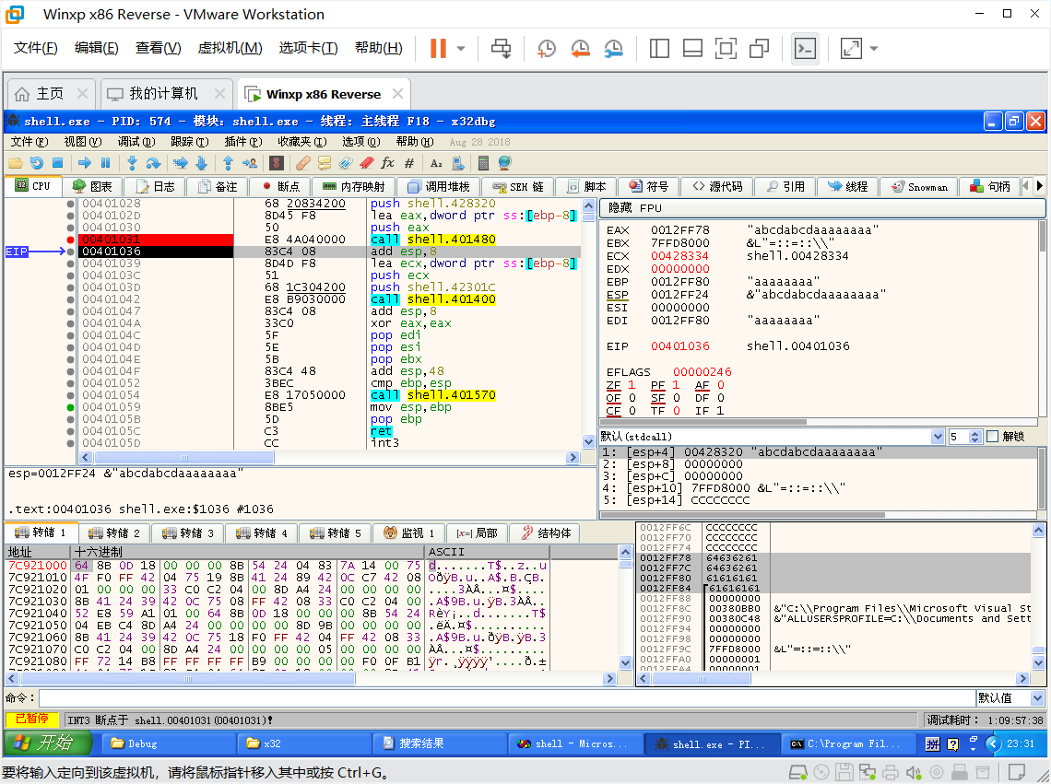Toggle breakpoint dot at address 0040104A
1051x784 pixels.
pos(70,323)
